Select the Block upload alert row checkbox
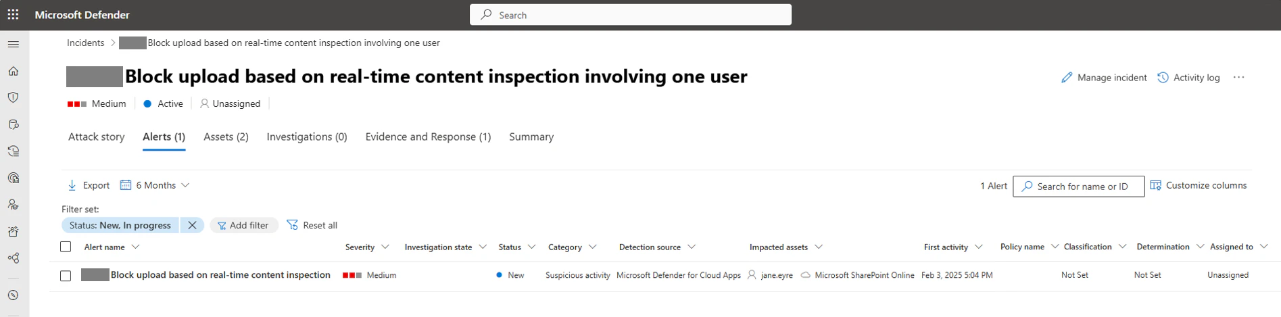 [66, 276]
